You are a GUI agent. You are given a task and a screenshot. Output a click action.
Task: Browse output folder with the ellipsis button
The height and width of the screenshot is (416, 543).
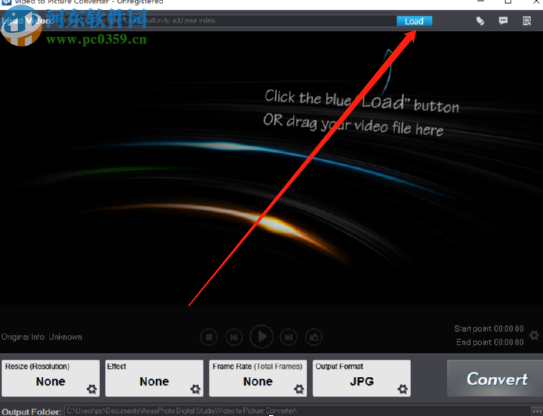click(x=536, y=411)
